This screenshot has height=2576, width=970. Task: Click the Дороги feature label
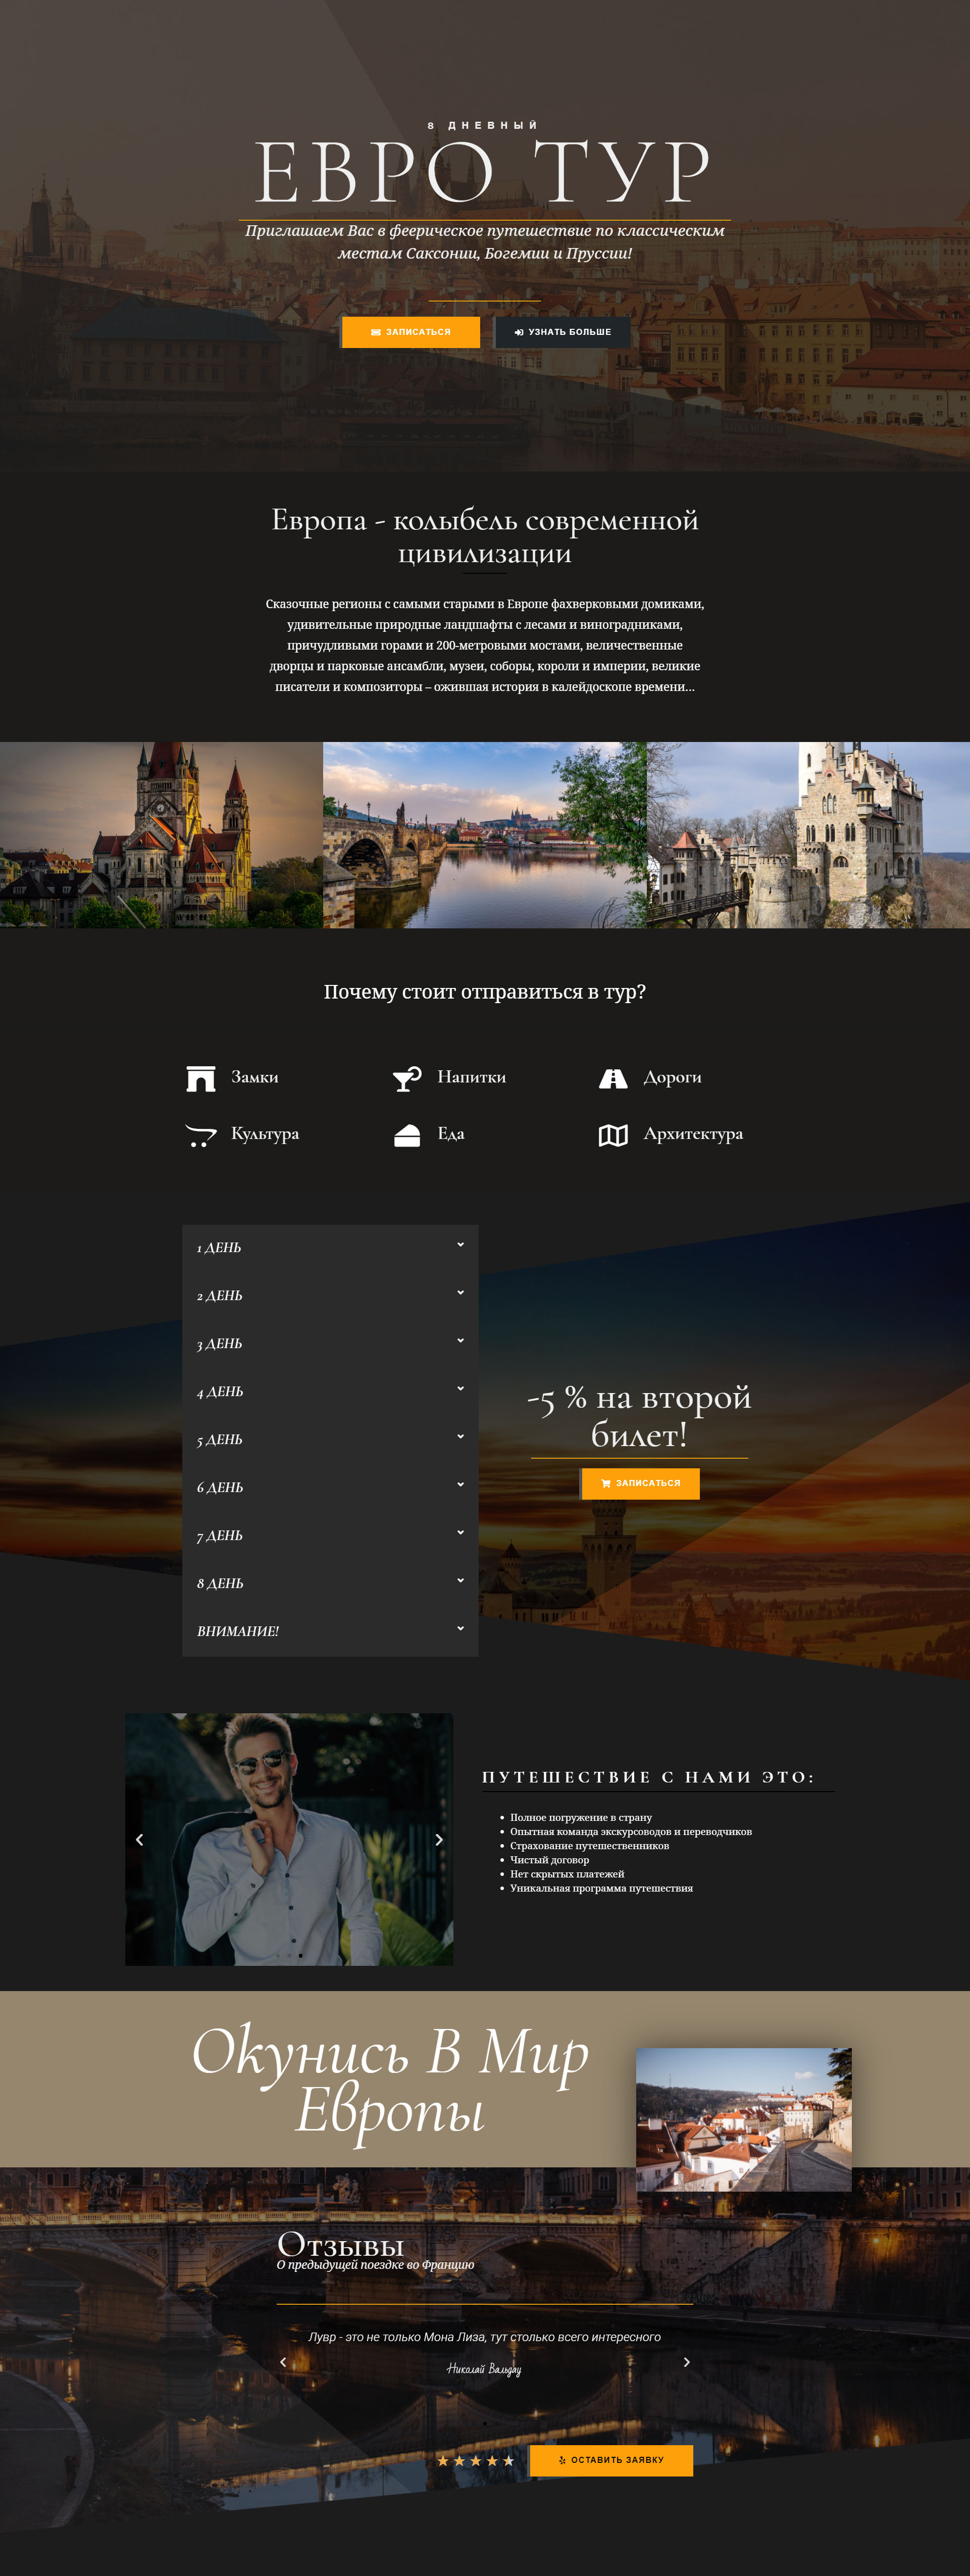tap(672, 1077)
